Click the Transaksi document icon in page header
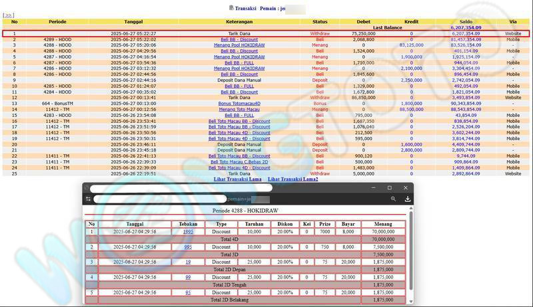 [x=231, y=8]
